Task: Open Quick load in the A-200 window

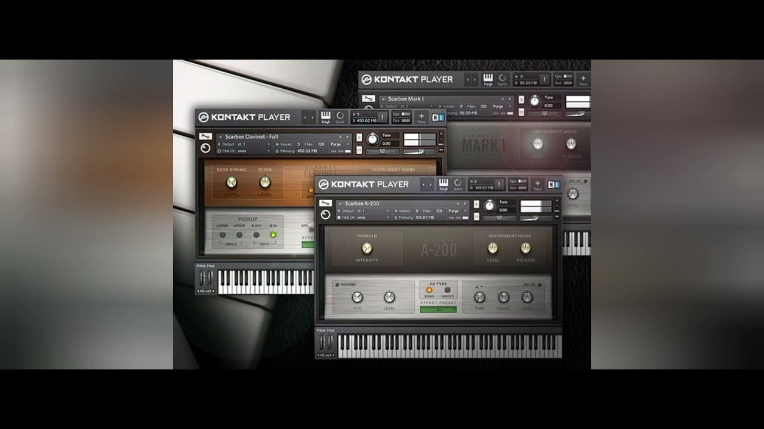Action: 458,185
